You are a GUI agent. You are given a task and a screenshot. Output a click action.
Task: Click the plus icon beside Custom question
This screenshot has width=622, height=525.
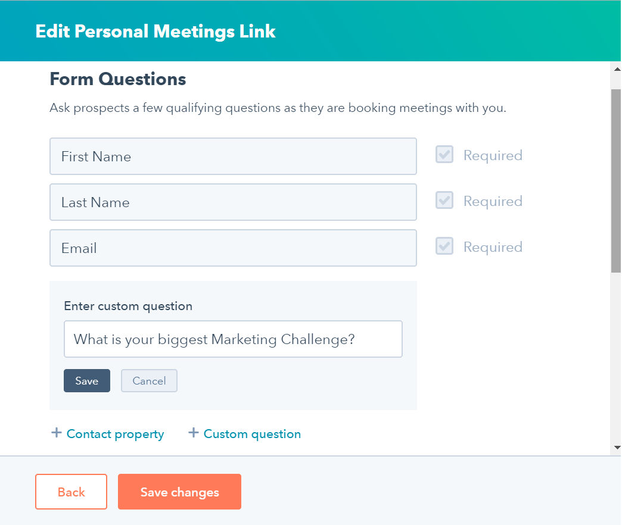pyautogui.click(x=193, y=433)
